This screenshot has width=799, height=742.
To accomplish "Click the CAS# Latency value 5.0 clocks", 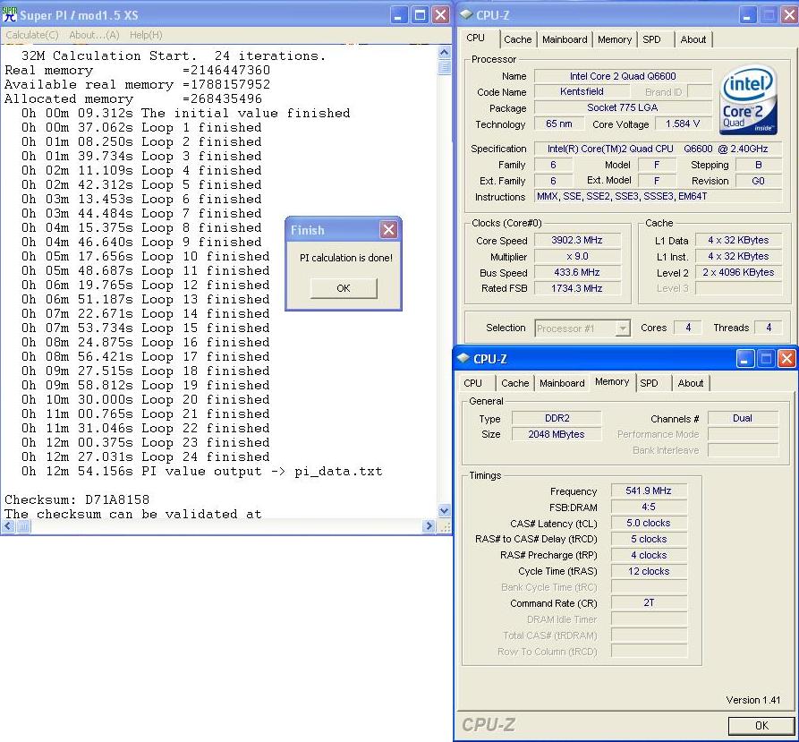I will (648, 523).
